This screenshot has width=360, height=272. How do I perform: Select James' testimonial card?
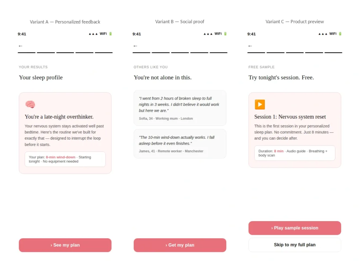pos(180,144)
